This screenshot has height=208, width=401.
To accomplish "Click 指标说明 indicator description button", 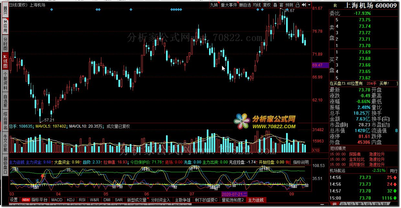I will click(301, 162).
